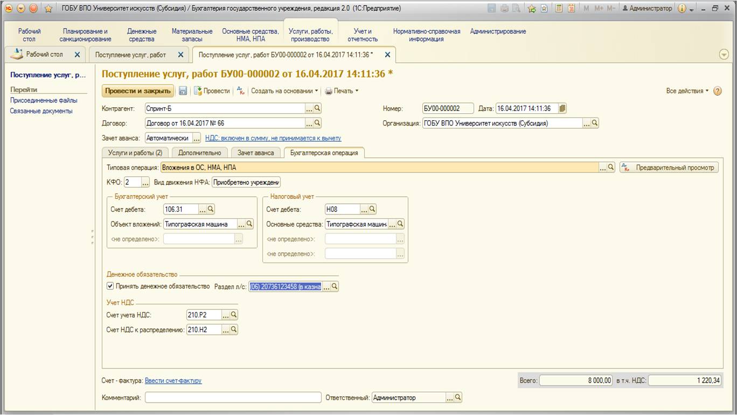Viewport: 737px width, 415px height.
Task: Open the Печать dropdown menu
Action: (x=342, y=91)
